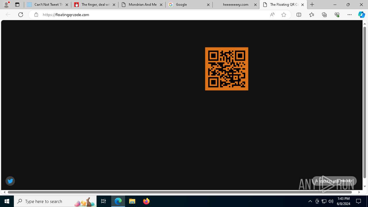Open Task View on taskbar
This screenshot has width=368, height=207.
coord(103,201)
